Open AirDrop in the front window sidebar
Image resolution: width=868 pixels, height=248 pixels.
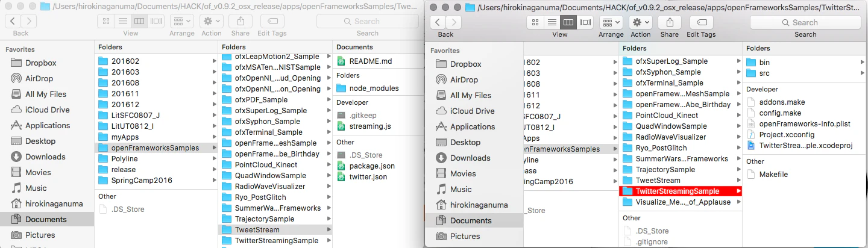(x=464, y=79)
